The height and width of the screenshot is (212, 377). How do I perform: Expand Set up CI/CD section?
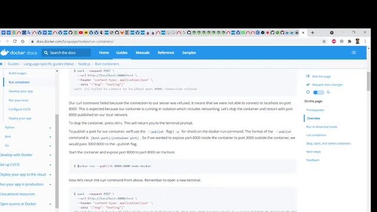pyautogui.click(x=50, y=165)
